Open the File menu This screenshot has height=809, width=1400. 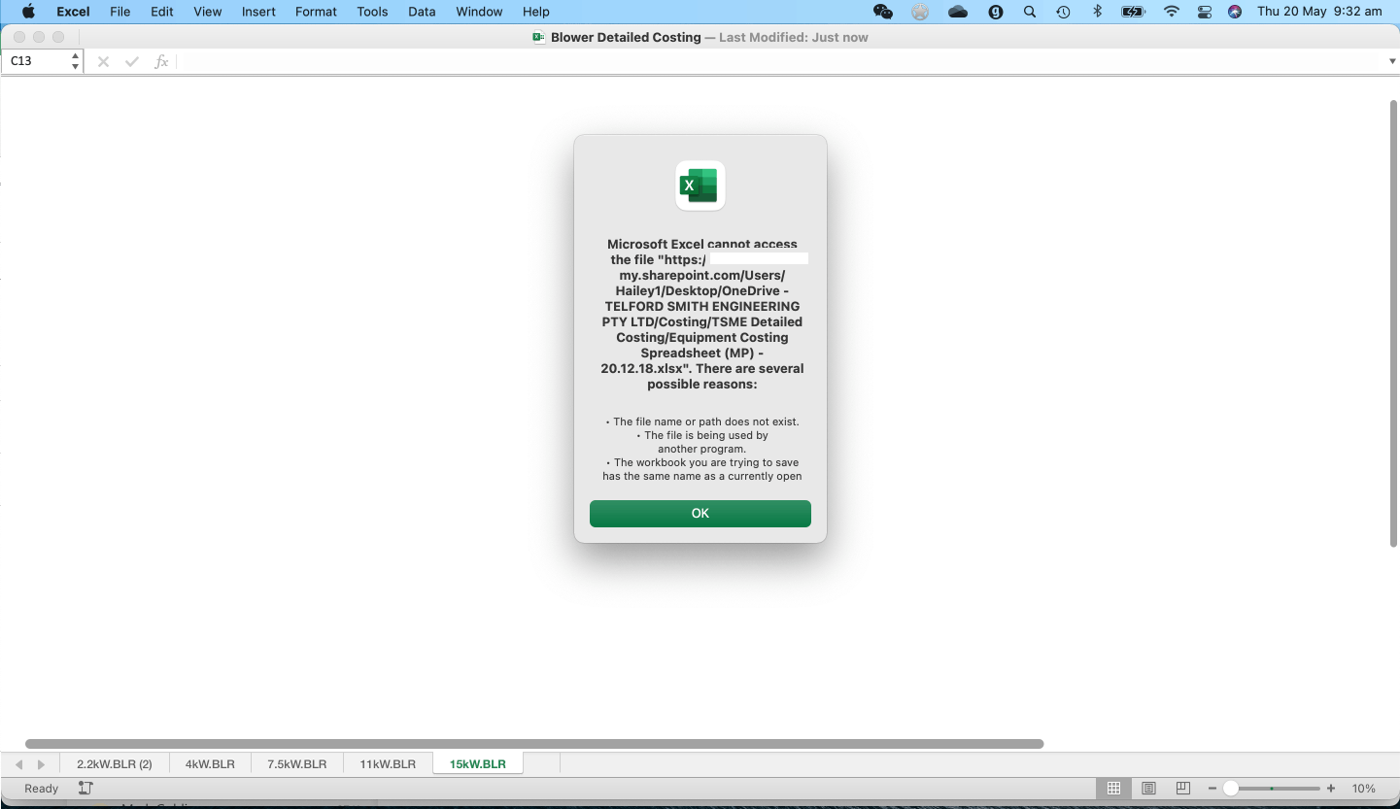tap(120, 12)
